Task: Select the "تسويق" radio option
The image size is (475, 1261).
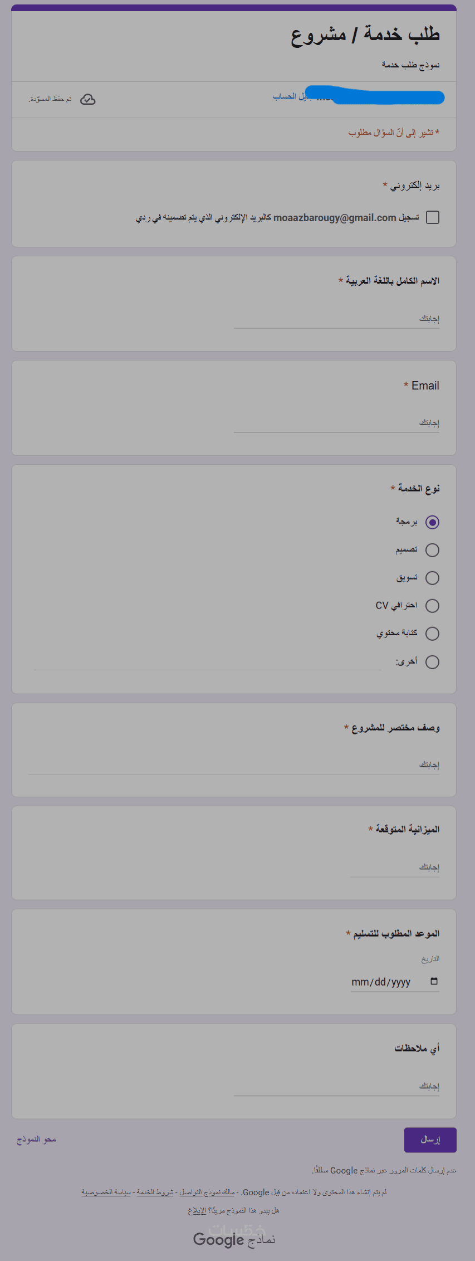Action: (x=432, y=578)
